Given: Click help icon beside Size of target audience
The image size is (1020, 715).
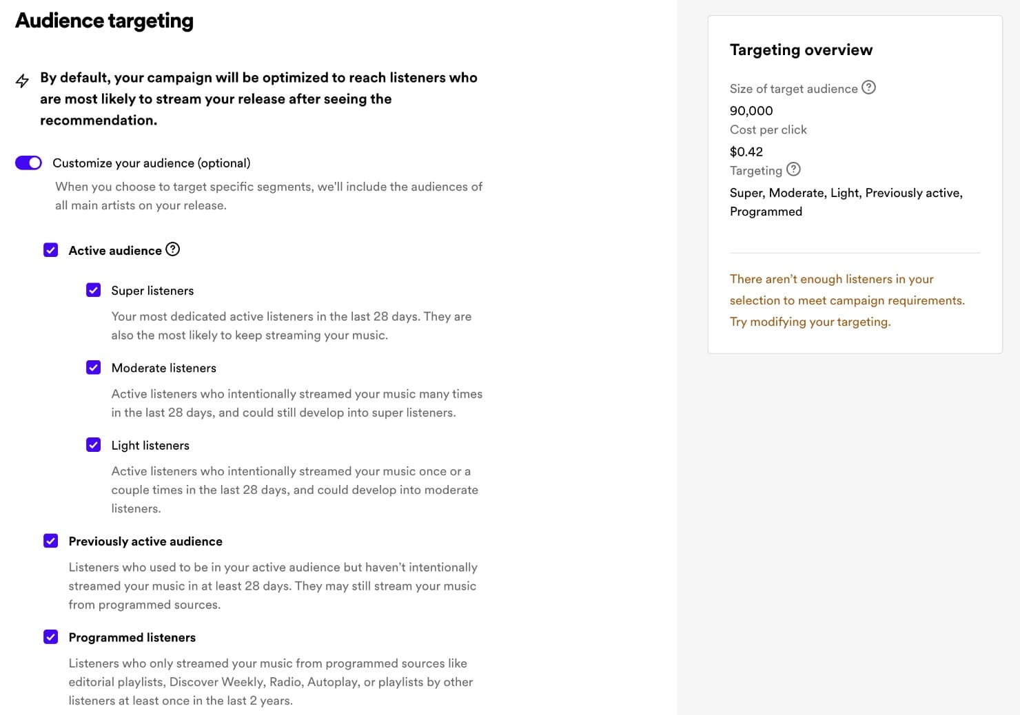Looking at the screenshot, I should click(x=869, y=87).
